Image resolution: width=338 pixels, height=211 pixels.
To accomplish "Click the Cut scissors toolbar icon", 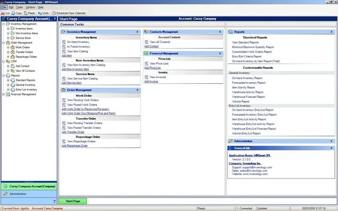I will tap(3, 13).
